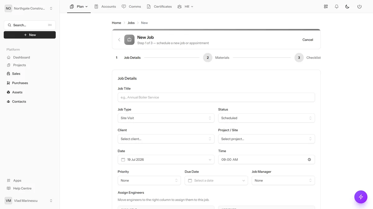The image size is (373, 209).
Task: Click the Sales bag icon in sidebar
Action: click(8, 74)
